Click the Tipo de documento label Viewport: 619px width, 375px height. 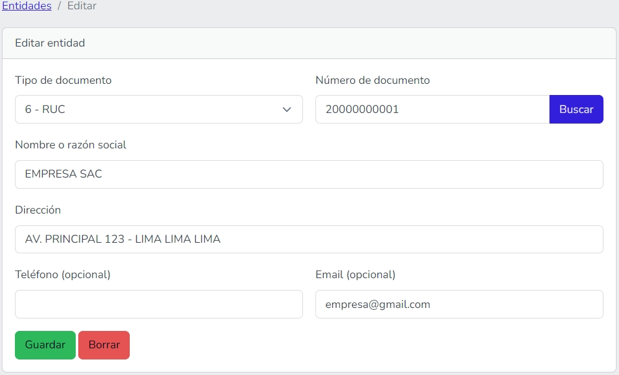(x=63, y=80)
